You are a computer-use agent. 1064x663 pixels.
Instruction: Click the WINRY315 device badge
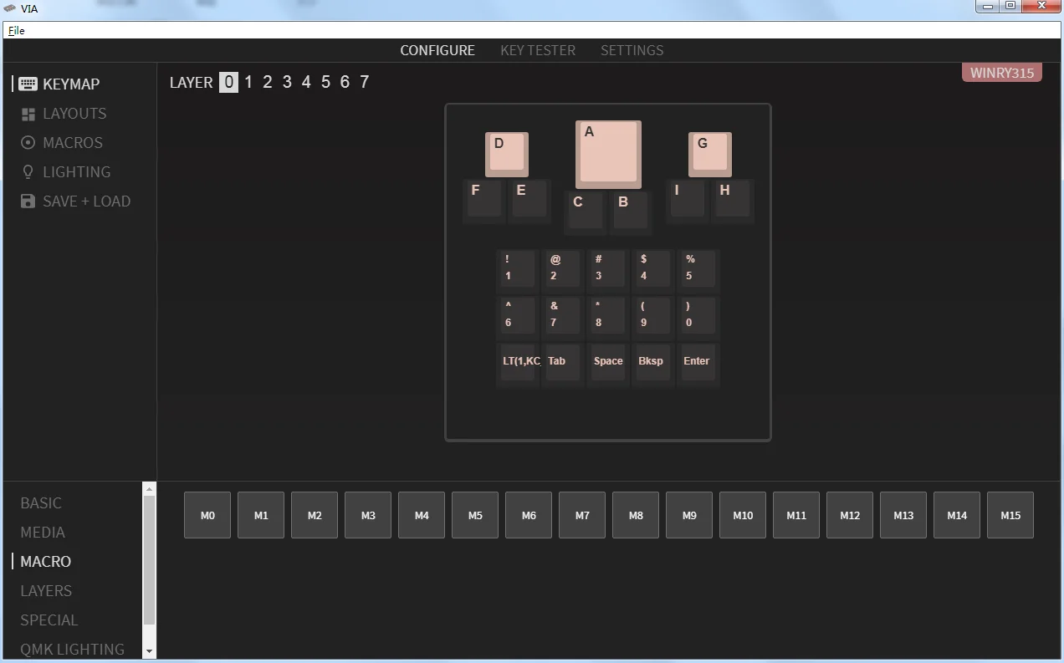tap(1002, 73)
